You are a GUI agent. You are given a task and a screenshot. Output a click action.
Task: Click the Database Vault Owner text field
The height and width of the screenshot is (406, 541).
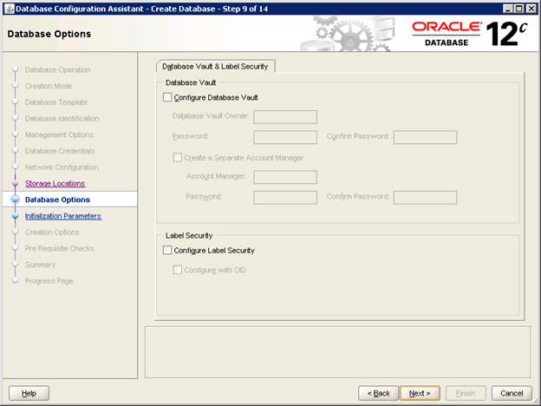pyautogui.click(x=285, y=117)
